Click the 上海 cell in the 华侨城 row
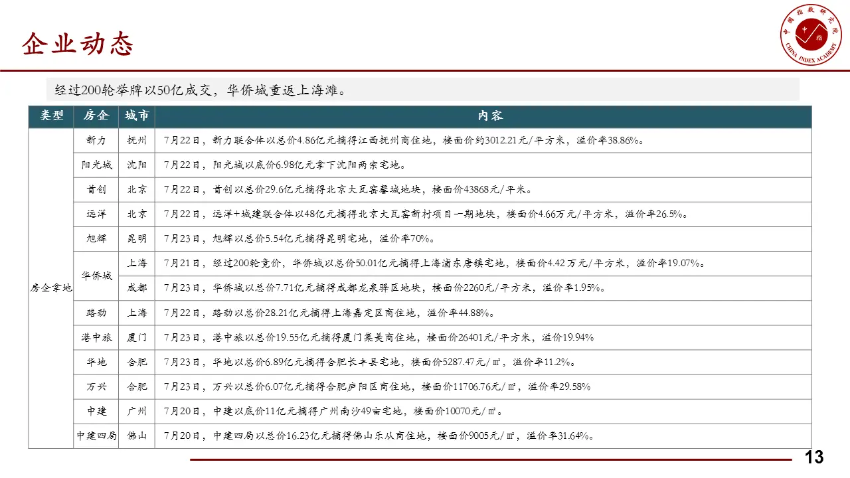This screenshot has height=478, width=850. coord(137,264)
